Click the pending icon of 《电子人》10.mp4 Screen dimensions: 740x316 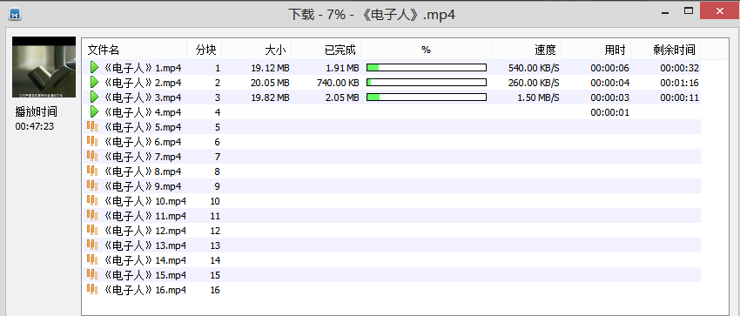click(92, 201)
